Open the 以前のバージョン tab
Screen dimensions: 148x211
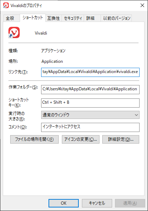click(x=116, y=18)
